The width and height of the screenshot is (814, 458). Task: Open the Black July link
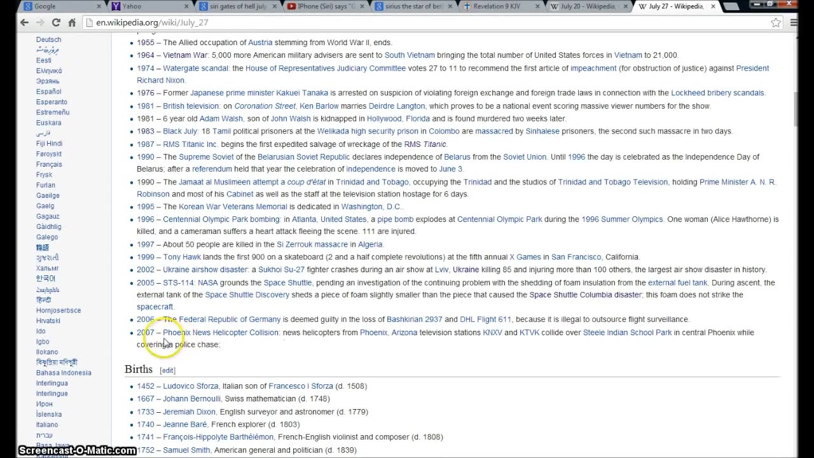[180, 131]
